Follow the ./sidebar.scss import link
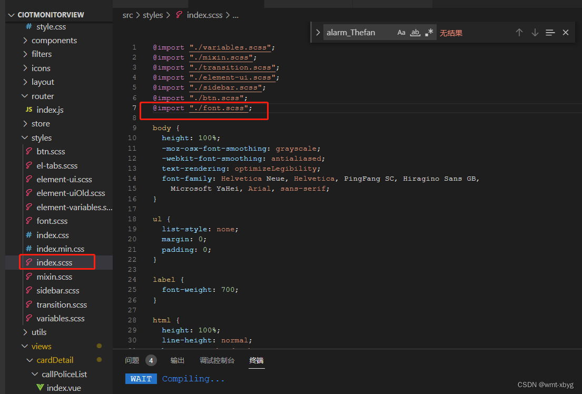Viewport: 582px width, 394px height. (x=225, y=87)
